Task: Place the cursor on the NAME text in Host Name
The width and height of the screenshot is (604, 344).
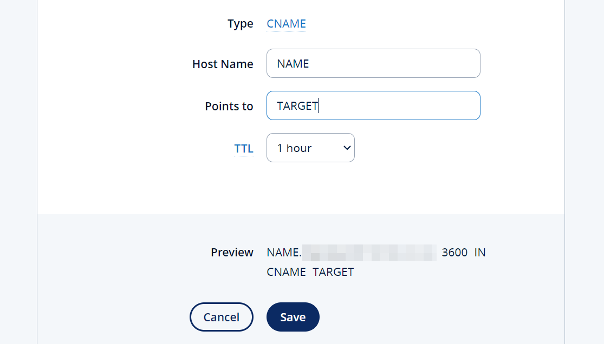Action: 293,63
